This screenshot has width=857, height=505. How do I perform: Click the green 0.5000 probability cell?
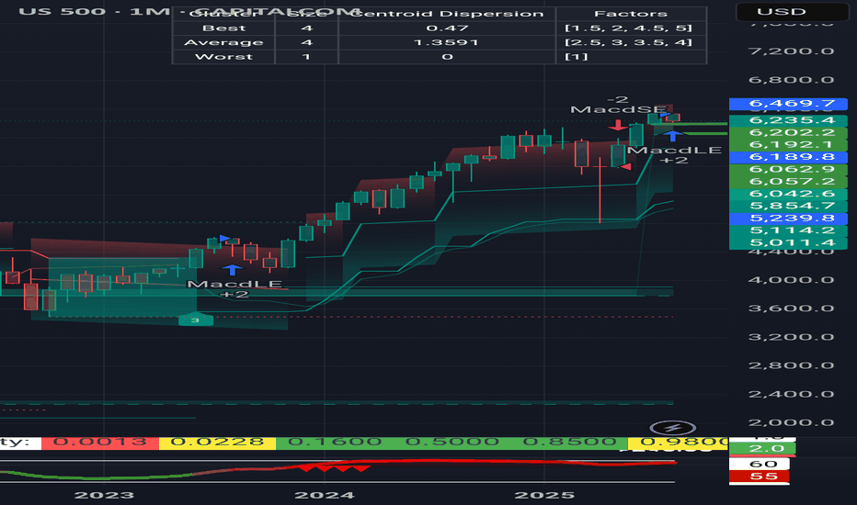pos(452,443)
